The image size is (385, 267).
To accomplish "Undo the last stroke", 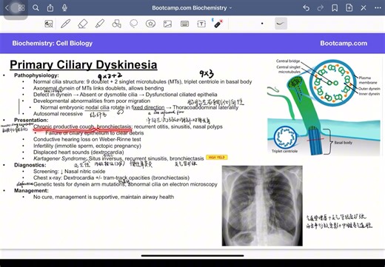I will pyautogui.click(x=306, y=8).
